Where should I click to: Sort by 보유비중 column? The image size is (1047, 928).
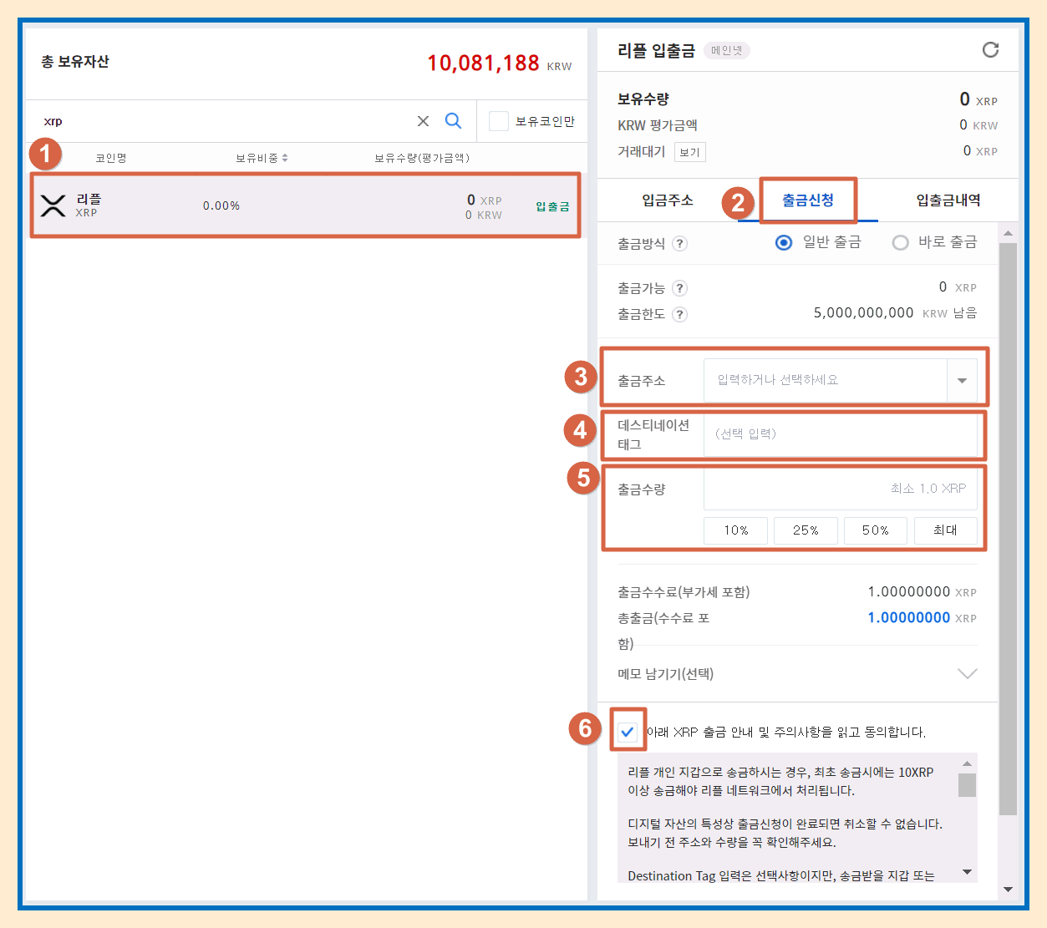(262, 158)
